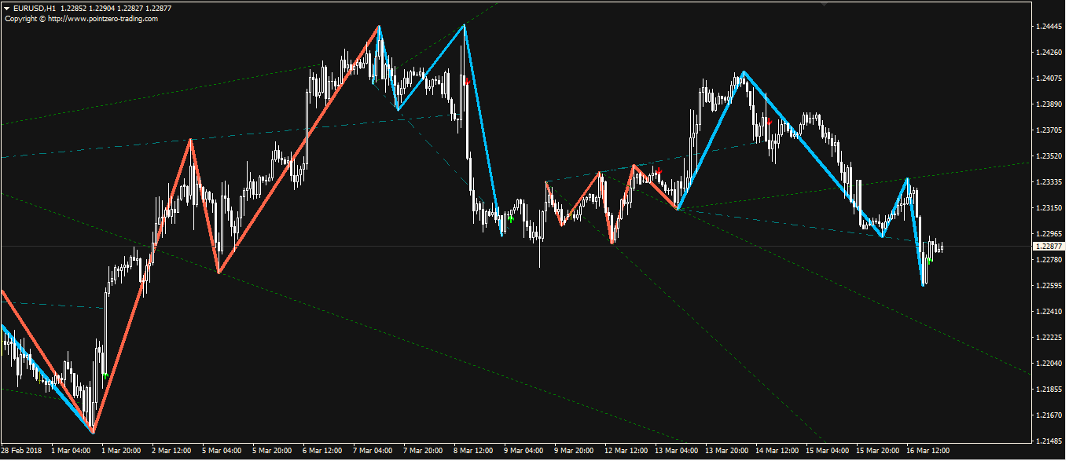This screenshot has width=1069, height=461.
Task: Click the 28 Feb 2018 time axis label
Action: pos(21,451)
